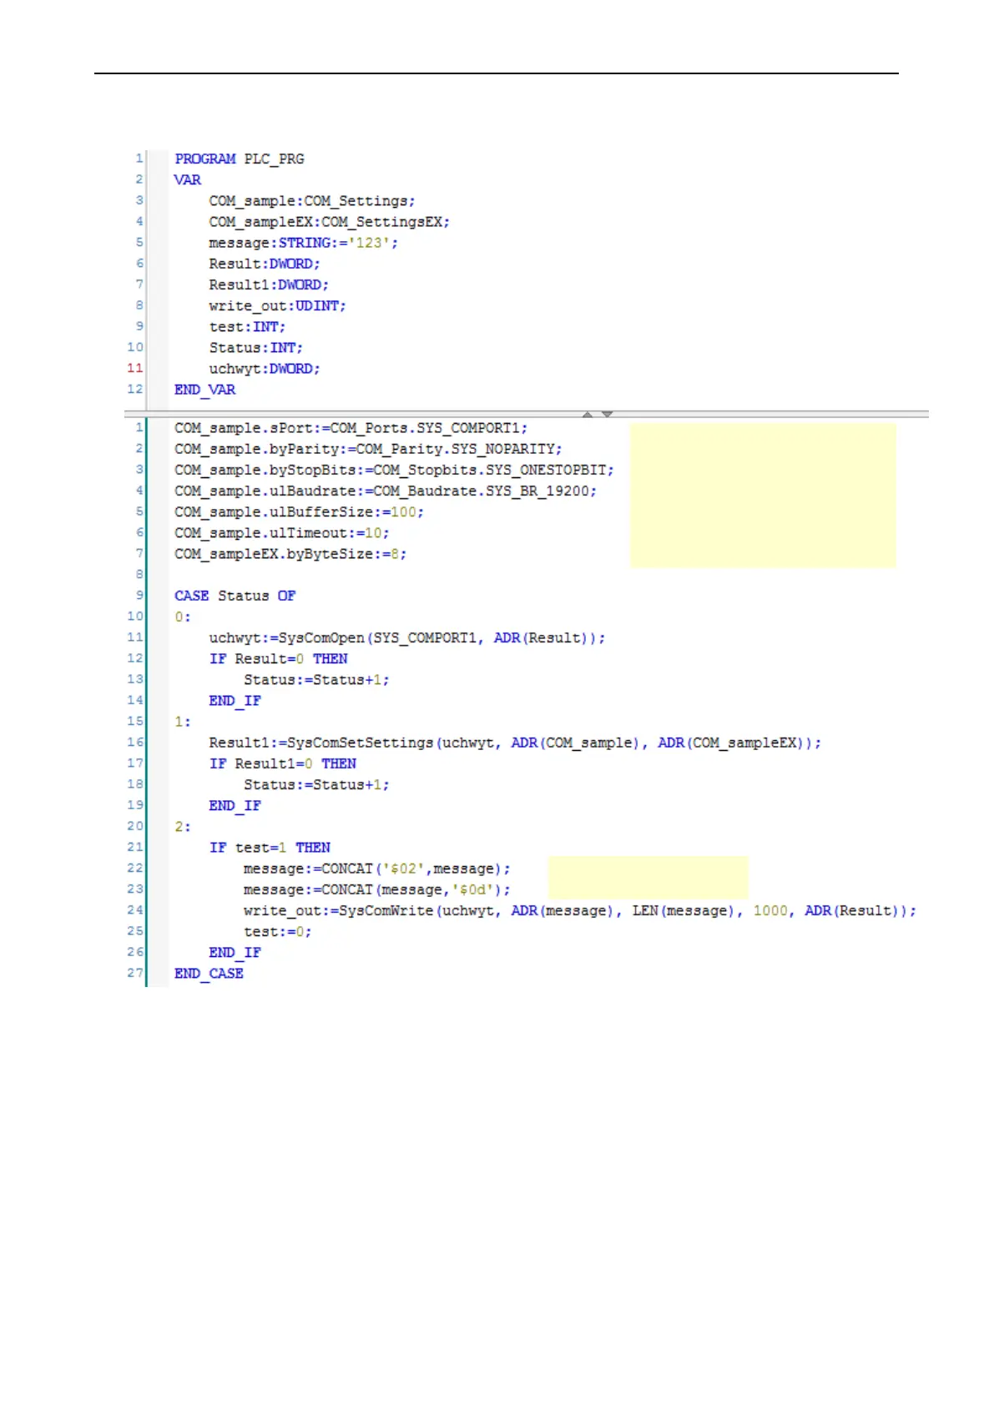Click the CASE Status OF statement
Image resolution: width=994 pixels, height=1405 pixels.
[x=235, y=596]
